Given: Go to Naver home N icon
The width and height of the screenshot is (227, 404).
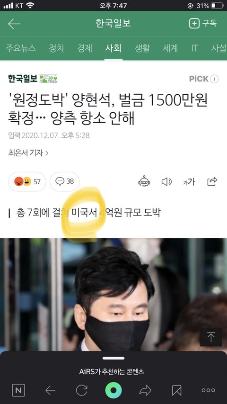Looking at the screenshot, I should [18, 390].
